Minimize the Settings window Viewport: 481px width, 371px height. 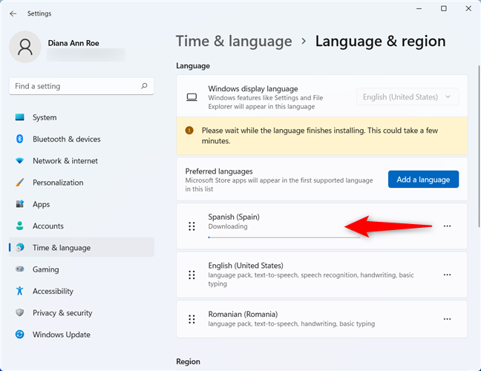[x=419, y=9]
